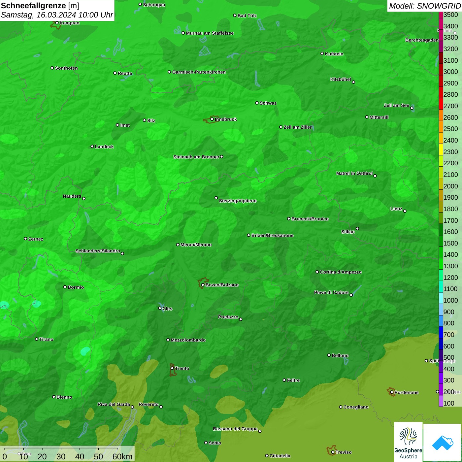462x462 pixels.
Task: Click the Conegliano label
Action: pyautogui.click(x=356, y=407)
